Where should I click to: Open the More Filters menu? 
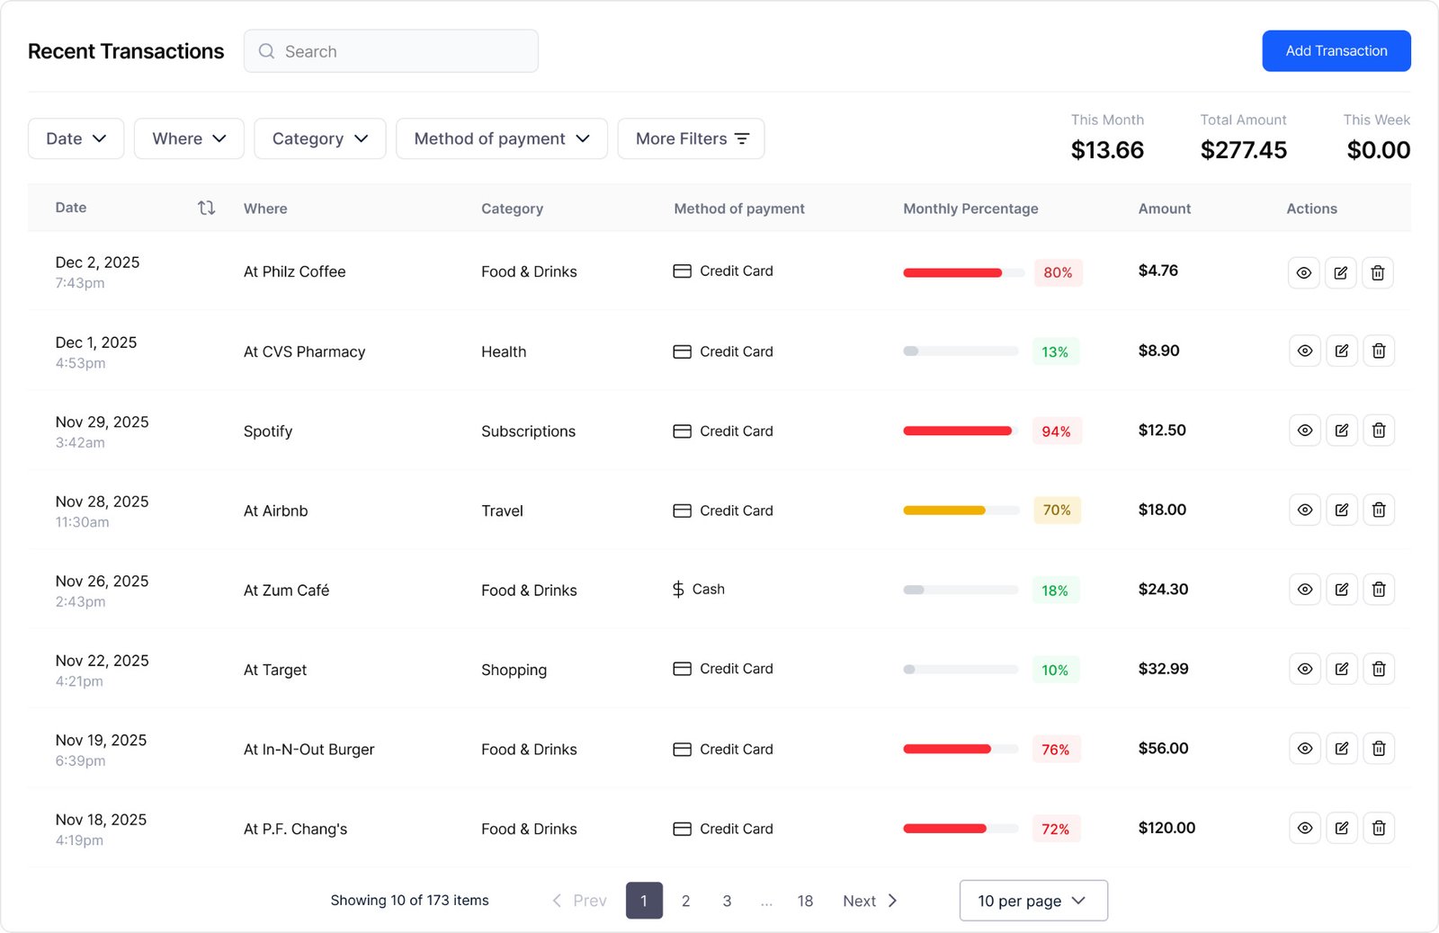691,138
